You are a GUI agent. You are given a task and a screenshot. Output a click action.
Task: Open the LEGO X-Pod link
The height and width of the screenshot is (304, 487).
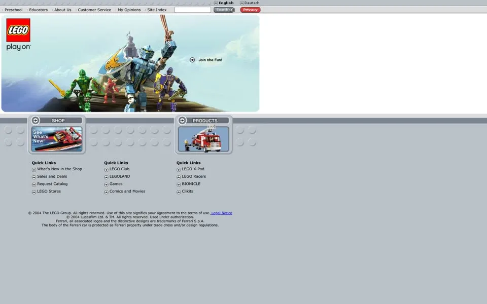(x=193, y=169)
